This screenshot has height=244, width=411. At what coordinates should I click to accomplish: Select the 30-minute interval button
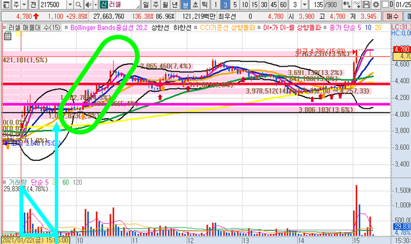(x=264, y=5)
